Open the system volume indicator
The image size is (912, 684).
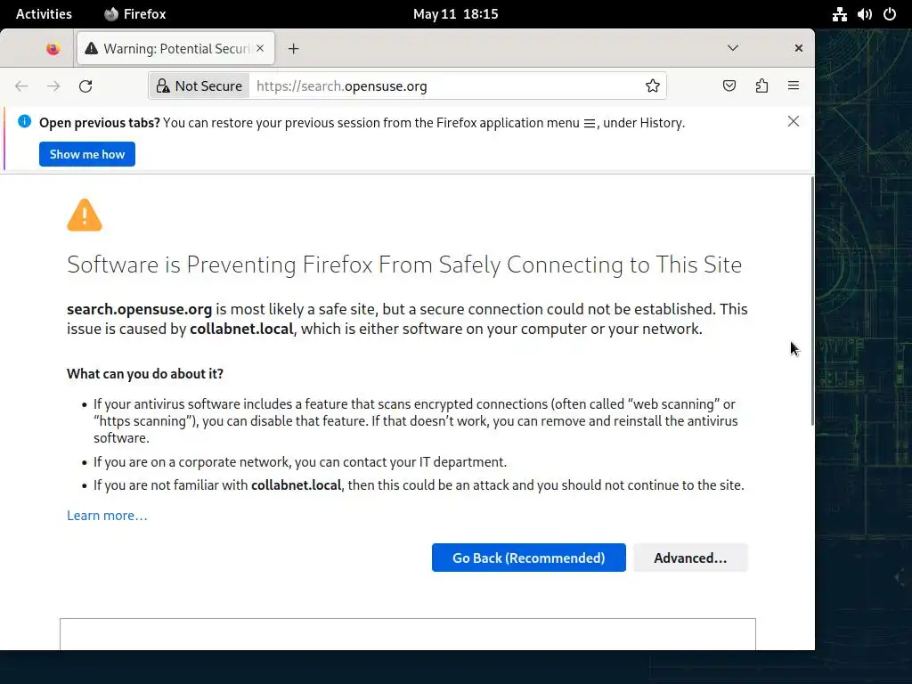(x=864, y=14)
